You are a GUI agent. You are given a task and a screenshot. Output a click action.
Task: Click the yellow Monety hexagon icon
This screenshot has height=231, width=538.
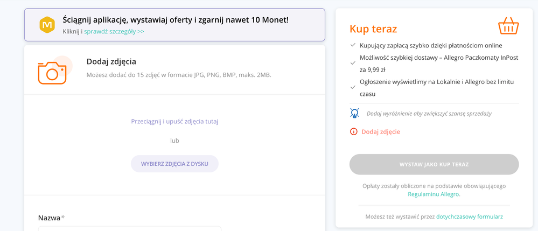click(47, 25)
